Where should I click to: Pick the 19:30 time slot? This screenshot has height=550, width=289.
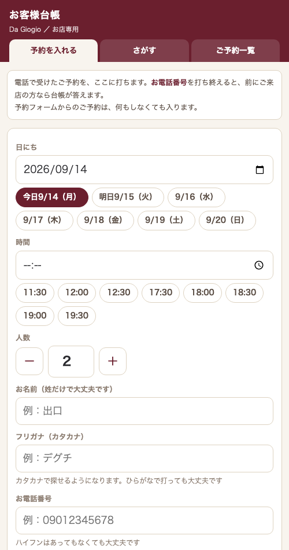(x=77, y=316)
